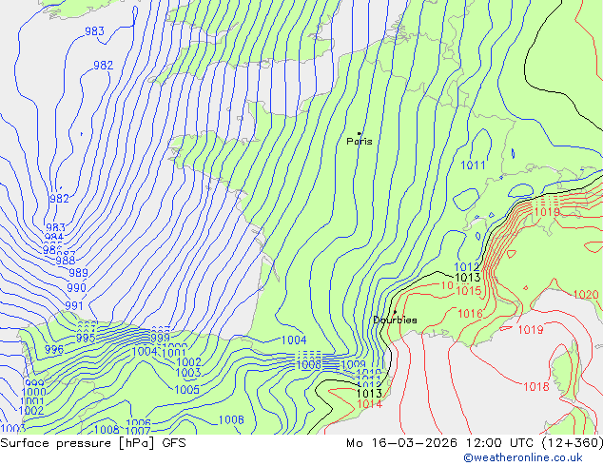Select the black dot marking Paris

(360, 133)
